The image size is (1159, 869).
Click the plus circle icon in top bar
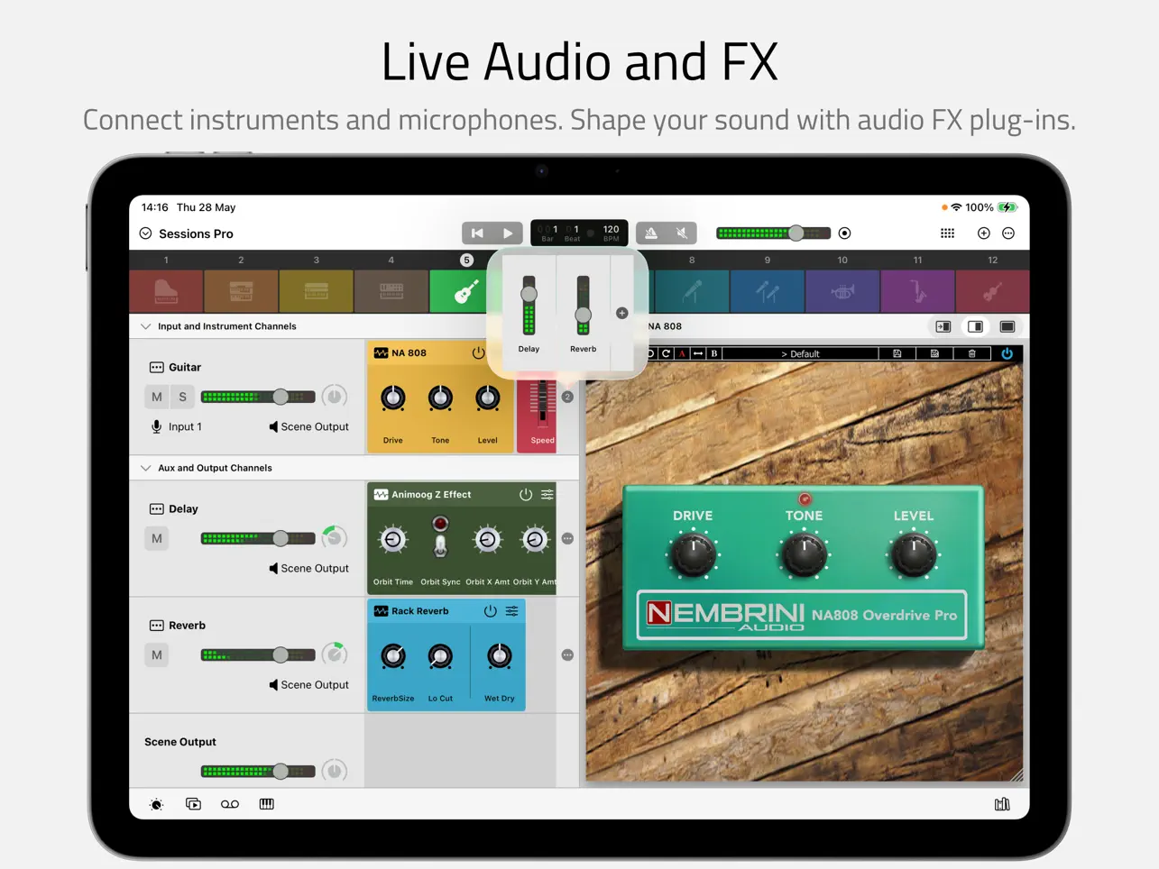tap(984, 233)
